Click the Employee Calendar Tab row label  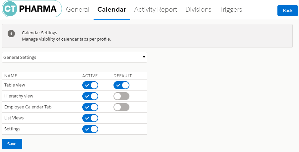[28, 107]
